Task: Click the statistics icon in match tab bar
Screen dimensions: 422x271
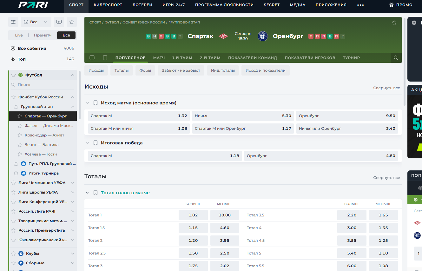Action: (x=92, y=58)
